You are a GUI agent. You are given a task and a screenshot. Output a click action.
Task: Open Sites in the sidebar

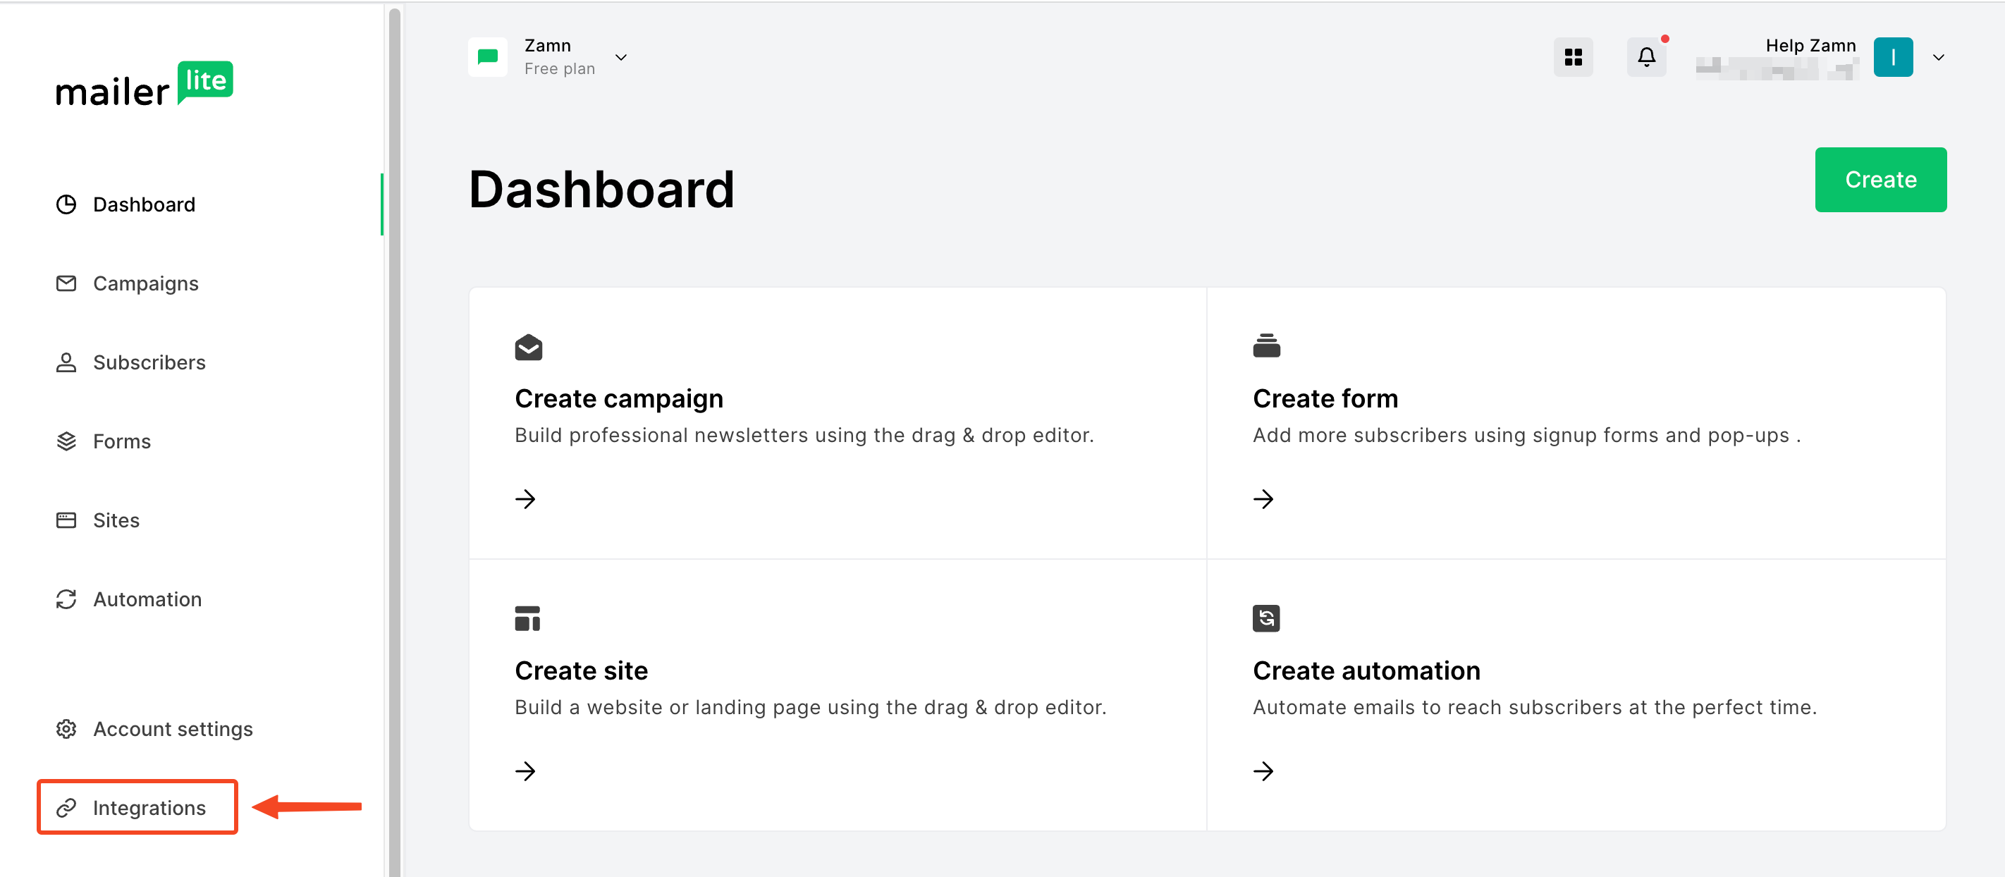(117, 520)
